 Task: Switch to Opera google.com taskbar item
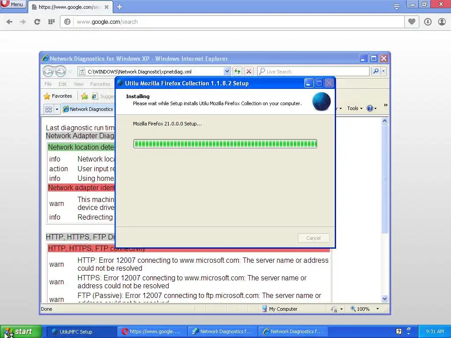click(152, 332)
